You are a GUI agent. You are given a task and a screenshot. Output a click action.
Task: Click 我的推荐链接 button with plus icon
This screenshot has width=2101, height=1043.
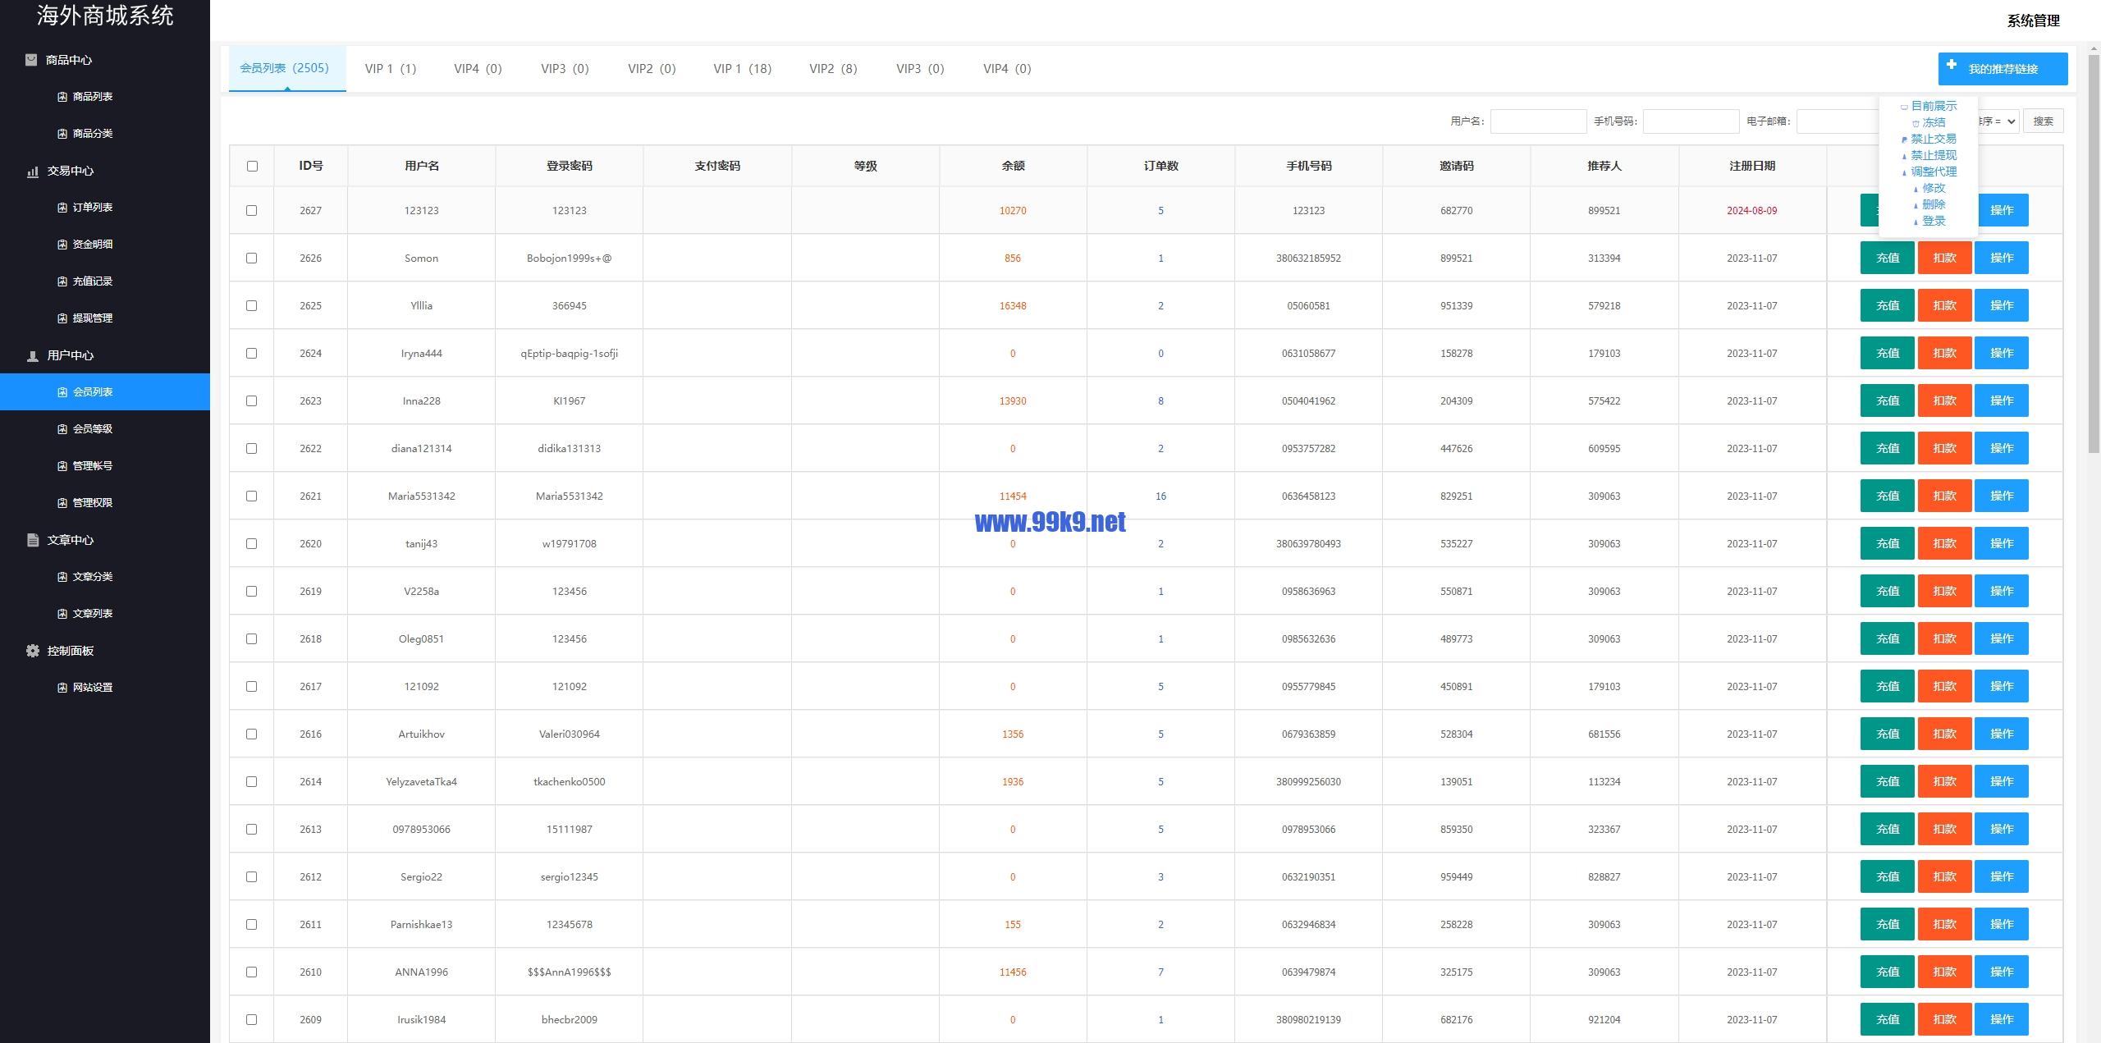pos(2003,69)
